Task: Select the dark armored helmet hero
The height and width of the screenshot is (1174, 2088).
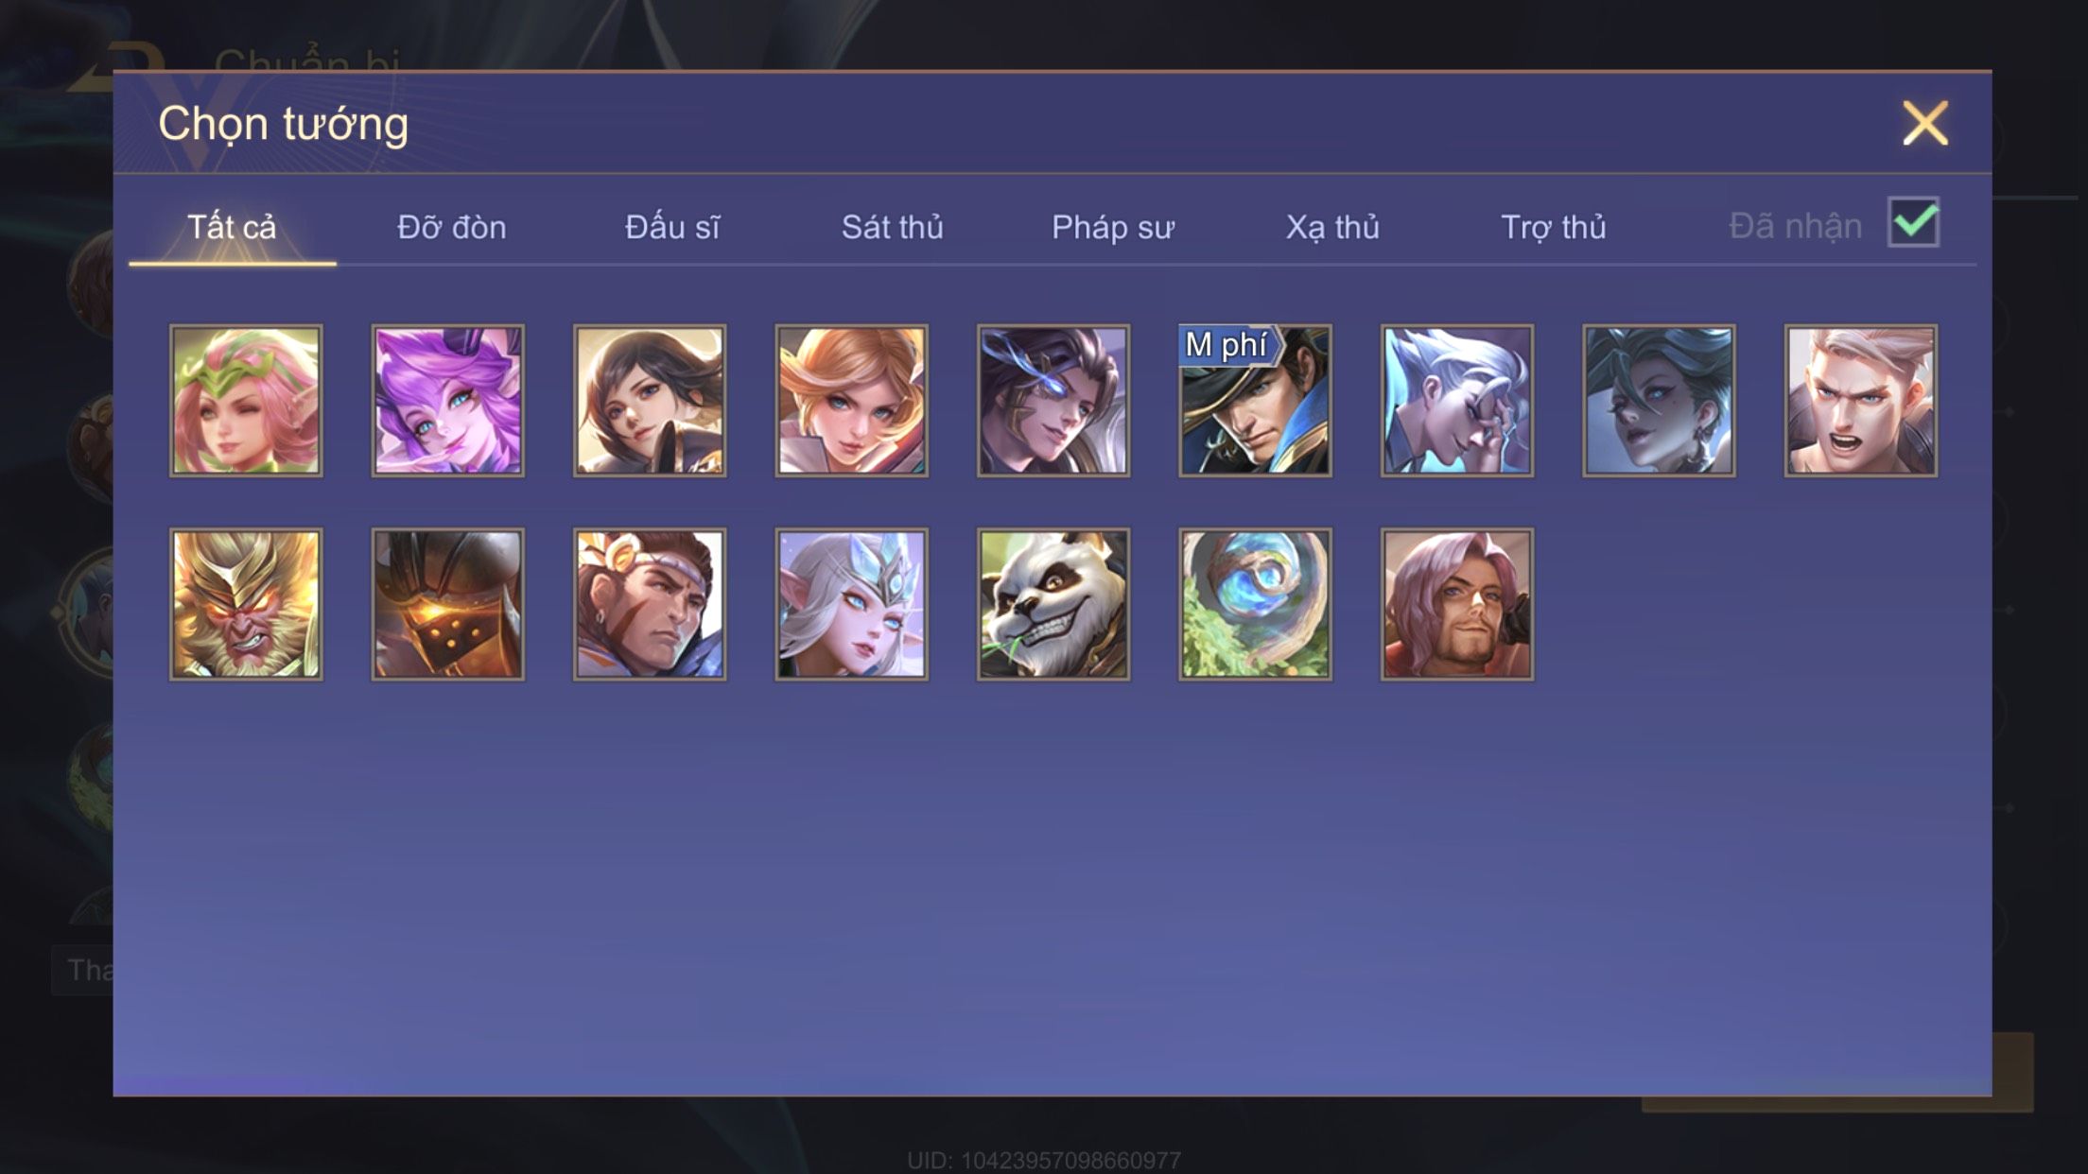Action: pyautogui.click(x=447, y=604)
